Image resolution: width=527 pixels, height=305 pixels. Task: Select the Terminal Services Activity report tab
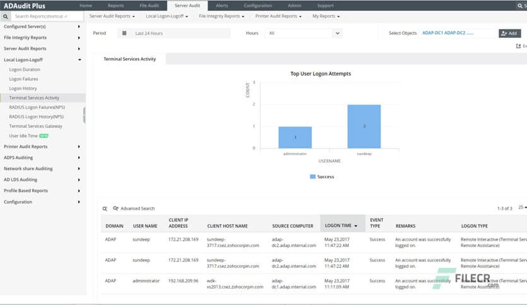point(130,59)
